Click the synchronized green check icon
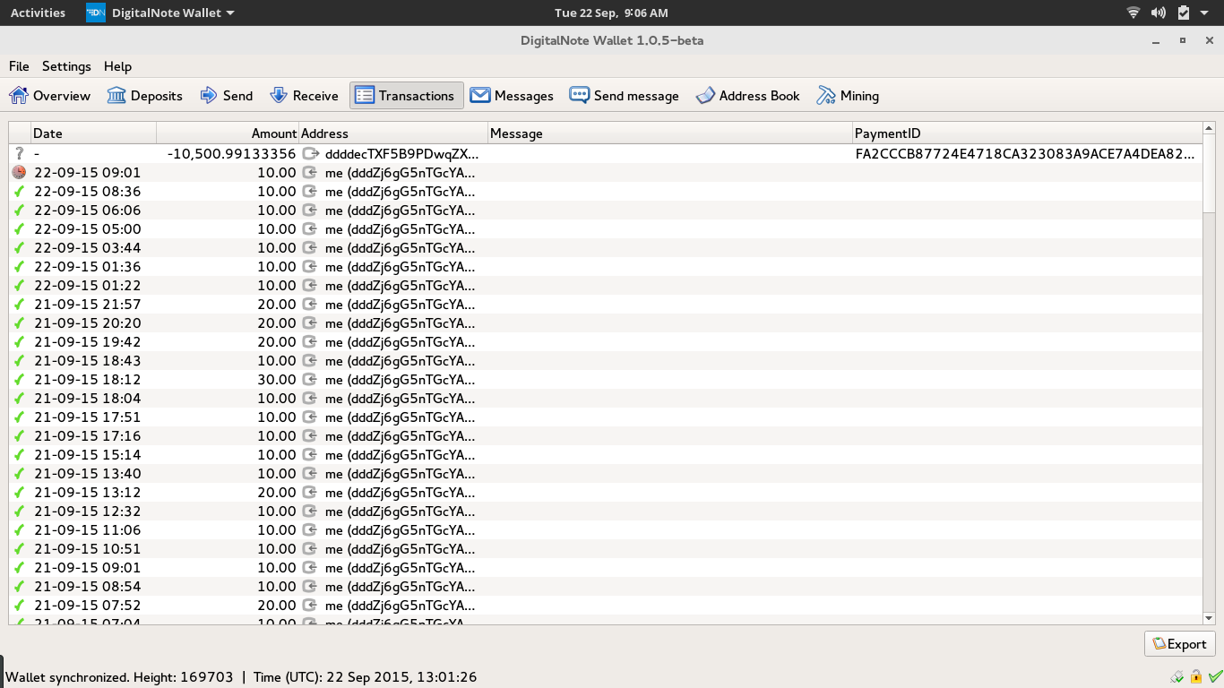The width and height of the screenshot is (1224, 688). pos(1215,676)
